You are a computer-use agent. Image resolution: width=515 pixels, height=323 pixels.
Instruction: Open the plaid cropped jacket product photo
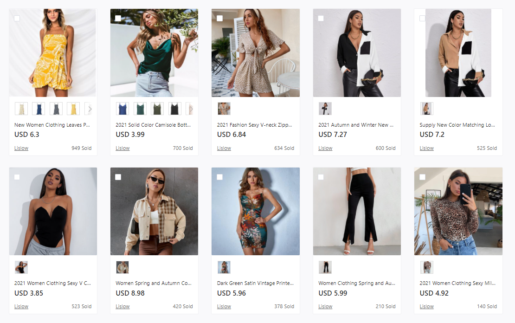(154, 211)
